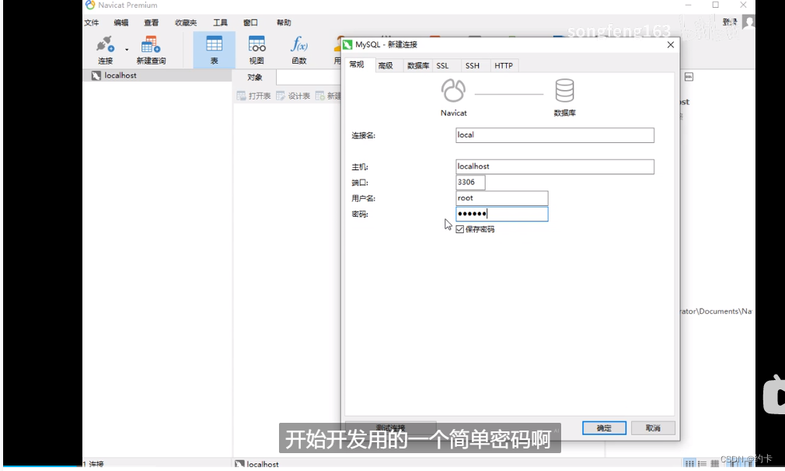Screen dimensions: 785x471
Task: Click the 用户名 field containing root
Action: coord(501,198)
